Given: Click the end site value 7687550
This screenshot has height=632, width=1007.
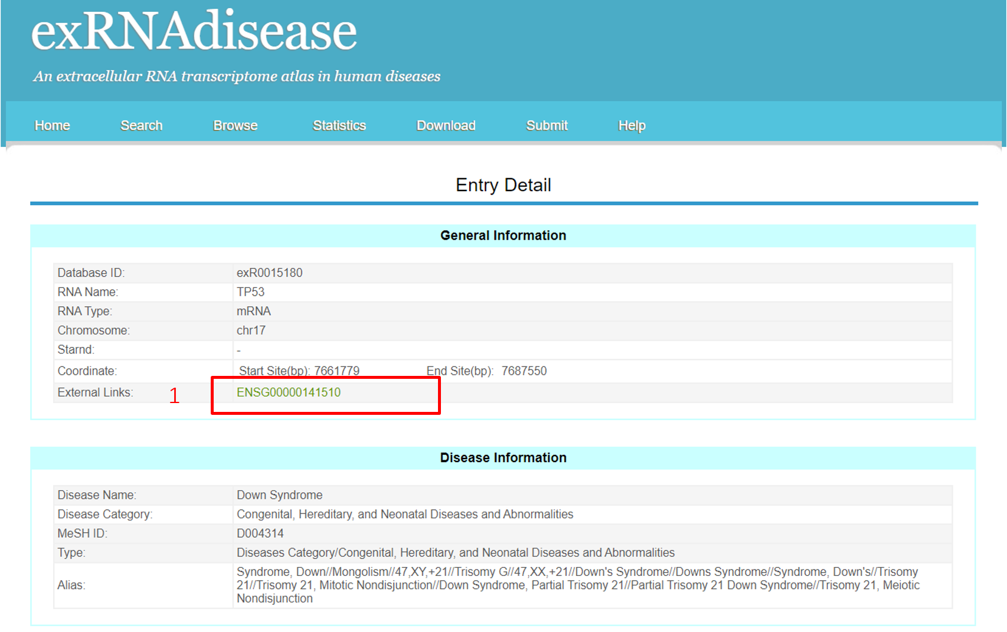Looking at the screenshot, I should pyautogui.click(x=524, y=371).
